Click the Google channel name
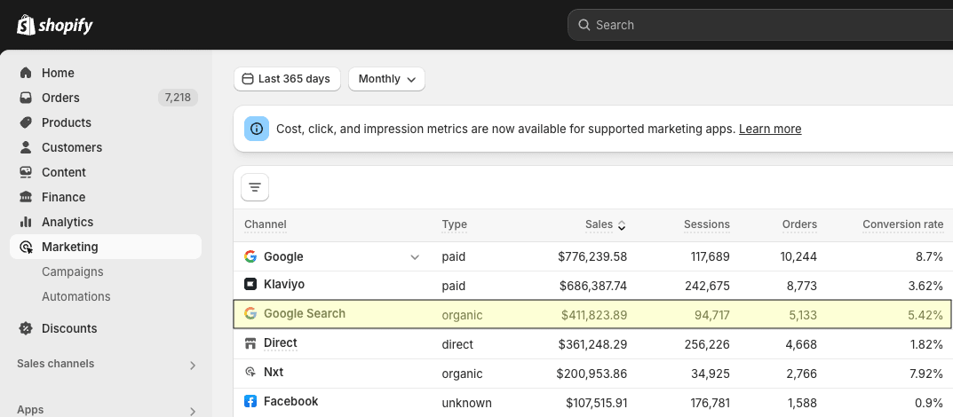 click(283, 256)
